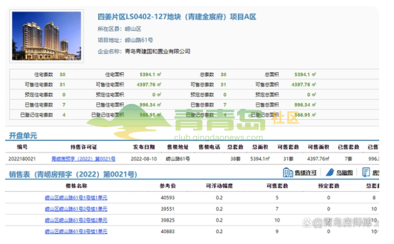Select the release date 2022-08-10
This screenshot has width=394, height=244.
point(144,159)
